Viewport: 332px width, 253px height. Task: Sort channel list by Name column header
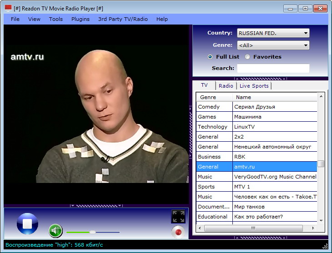(x=275, y=97)
